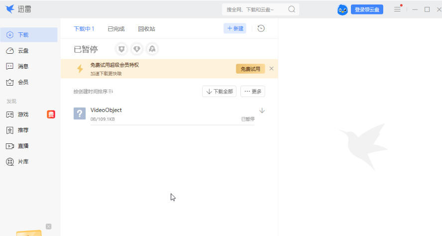The height and width of the screenshot is (236, 442).
Task: Open the 直播 live stream section
Action: click(x=22, y=146)
